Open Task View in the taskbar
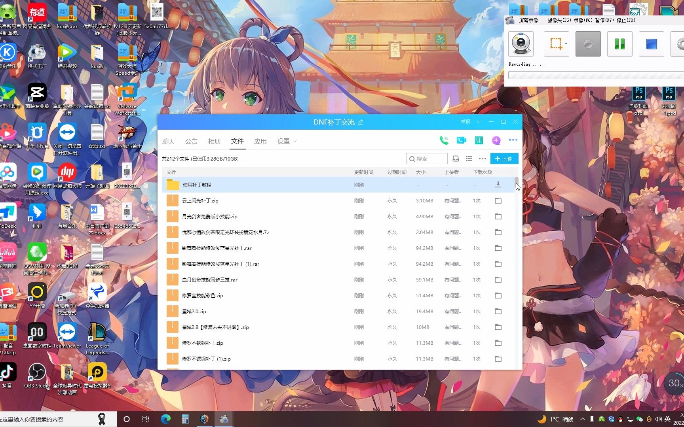The width and height of the screenshot is (684, 427). (146, 419)
